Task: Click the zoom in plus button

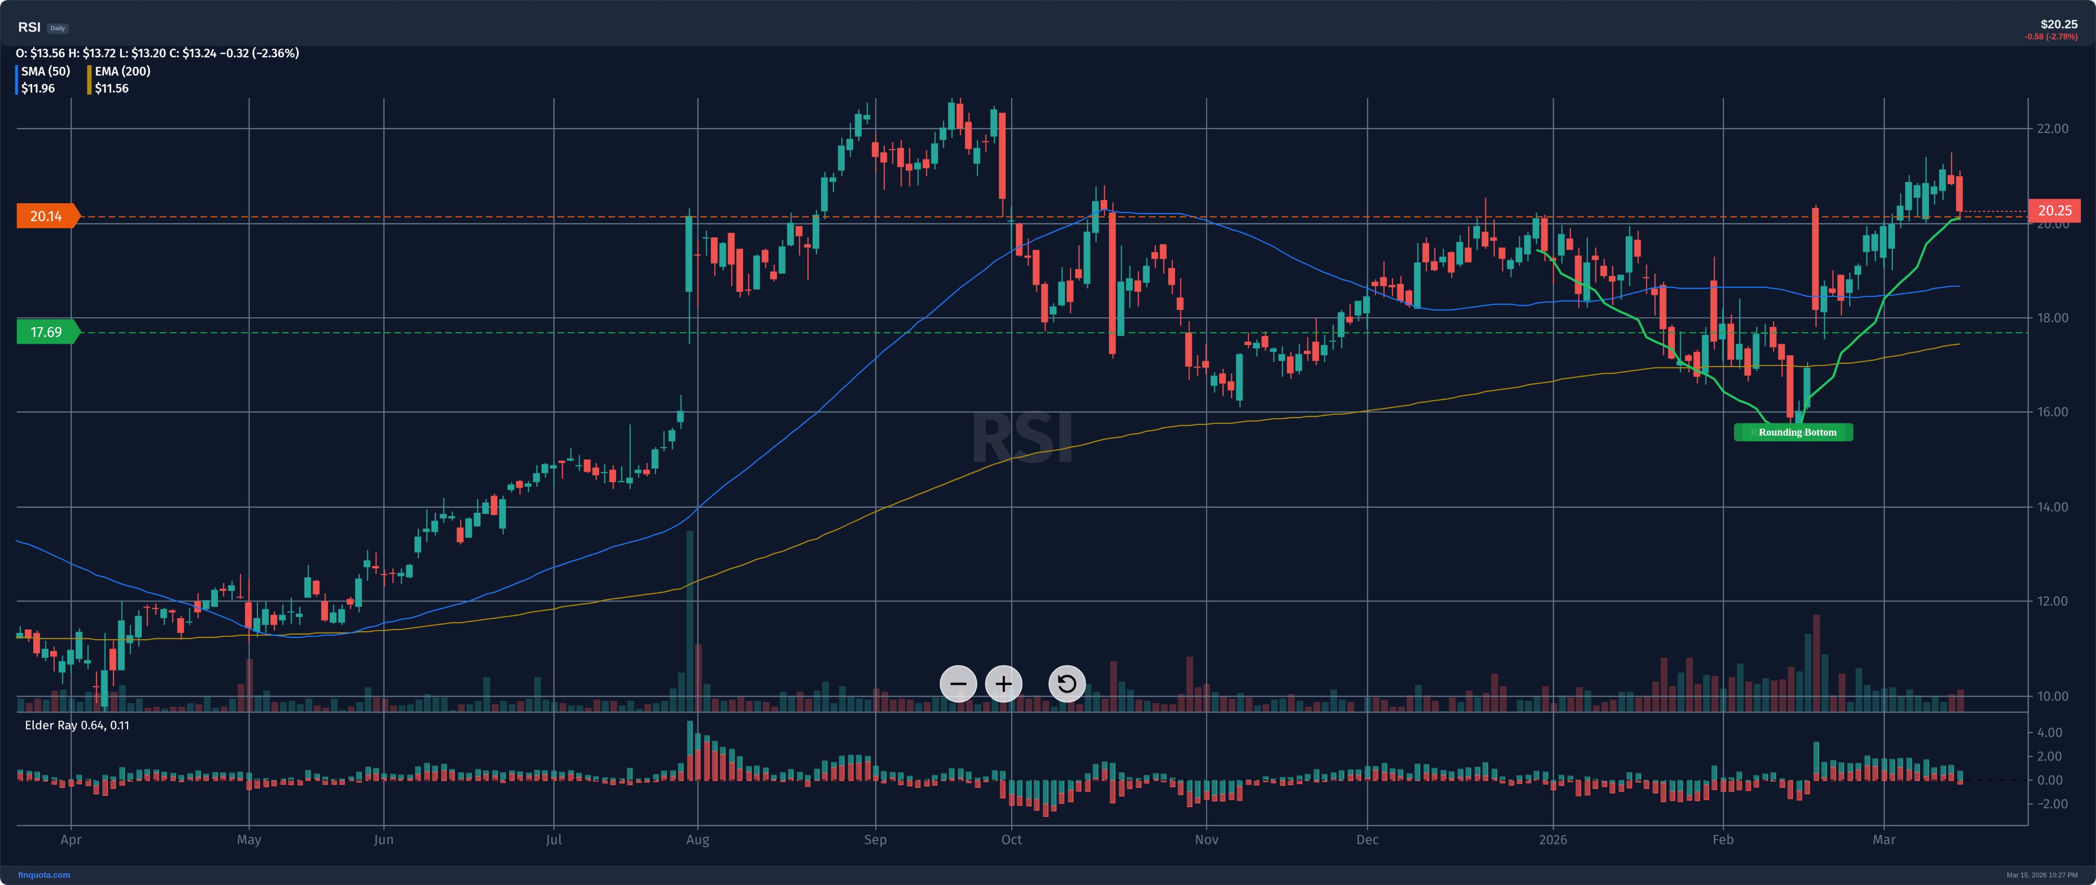Action: pyautogui.click(x=1003, y=684)
